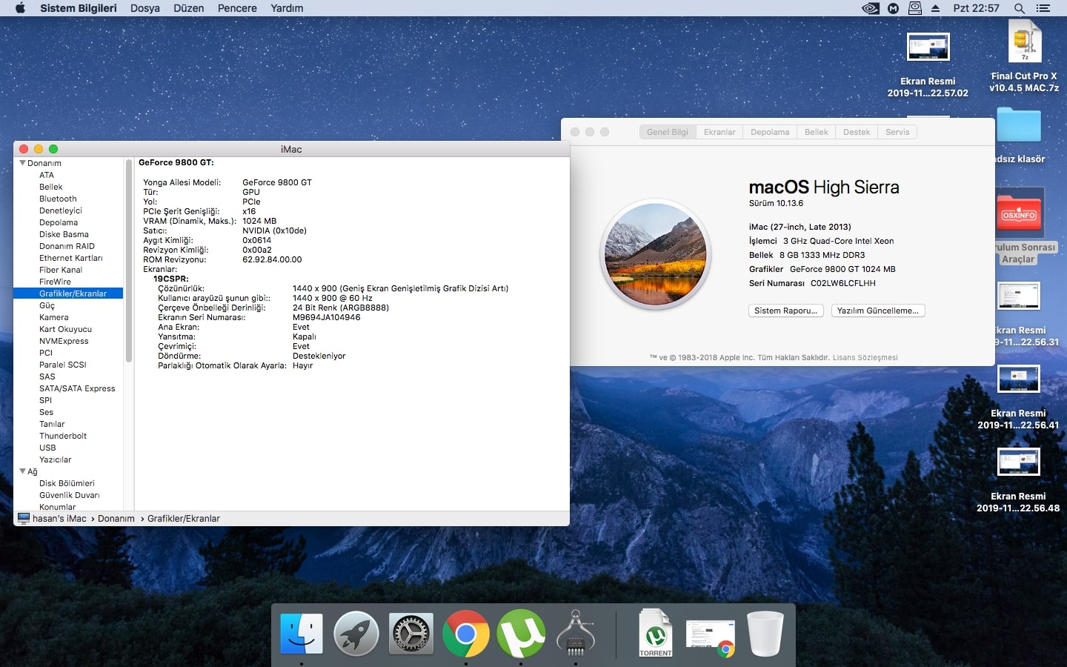Open Spotlight search magnifier in menu bar
Screen dimensions: 1067x667
[1020, 8]
